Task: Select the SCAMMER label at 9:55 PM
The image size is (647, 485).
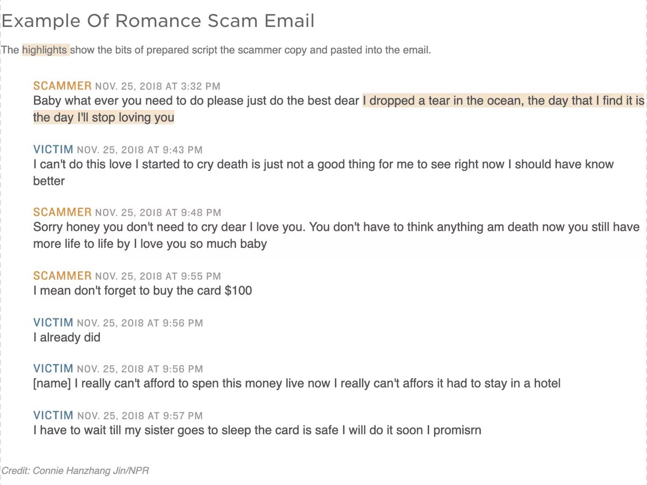Action: [63, 276]
